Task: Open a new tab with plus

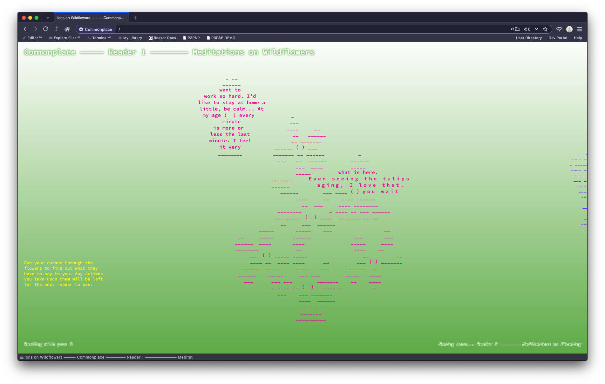Action: click(135, 18)
